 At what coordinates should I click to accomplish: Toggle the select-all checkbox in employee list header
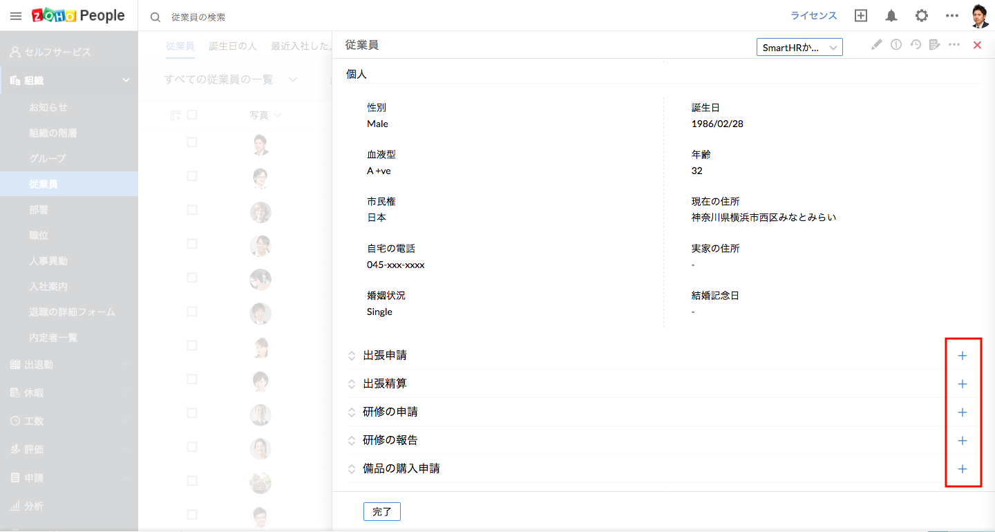pyautogui.click(x=192, y=115)
